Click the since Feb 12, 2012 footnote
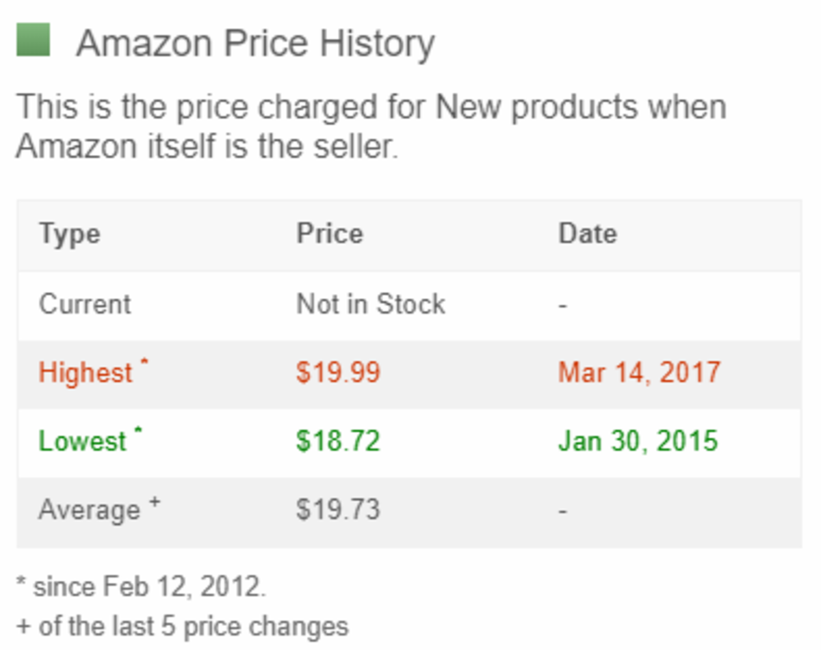The image size is (821, 650). [x=141, y=586]
